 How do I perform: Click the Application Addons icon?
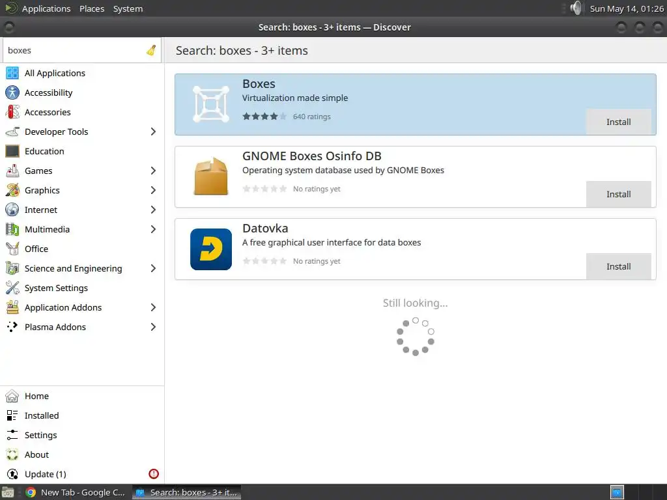12,308
